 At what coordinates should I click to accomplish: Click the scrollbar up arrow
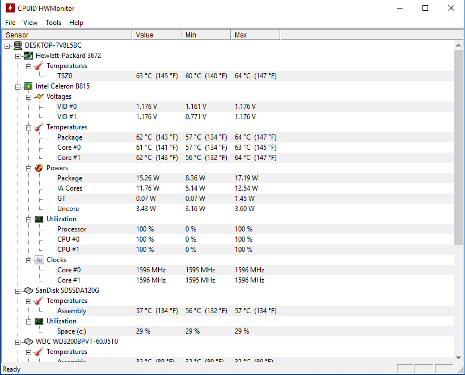coord(458,45)
